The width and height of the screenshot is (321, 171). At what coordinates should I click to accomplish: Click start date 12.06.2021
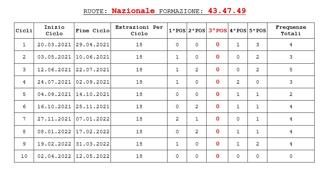click(54, 70)
